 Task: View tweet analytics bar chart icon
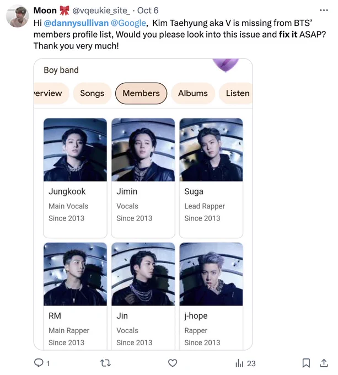tap(239, 363)
